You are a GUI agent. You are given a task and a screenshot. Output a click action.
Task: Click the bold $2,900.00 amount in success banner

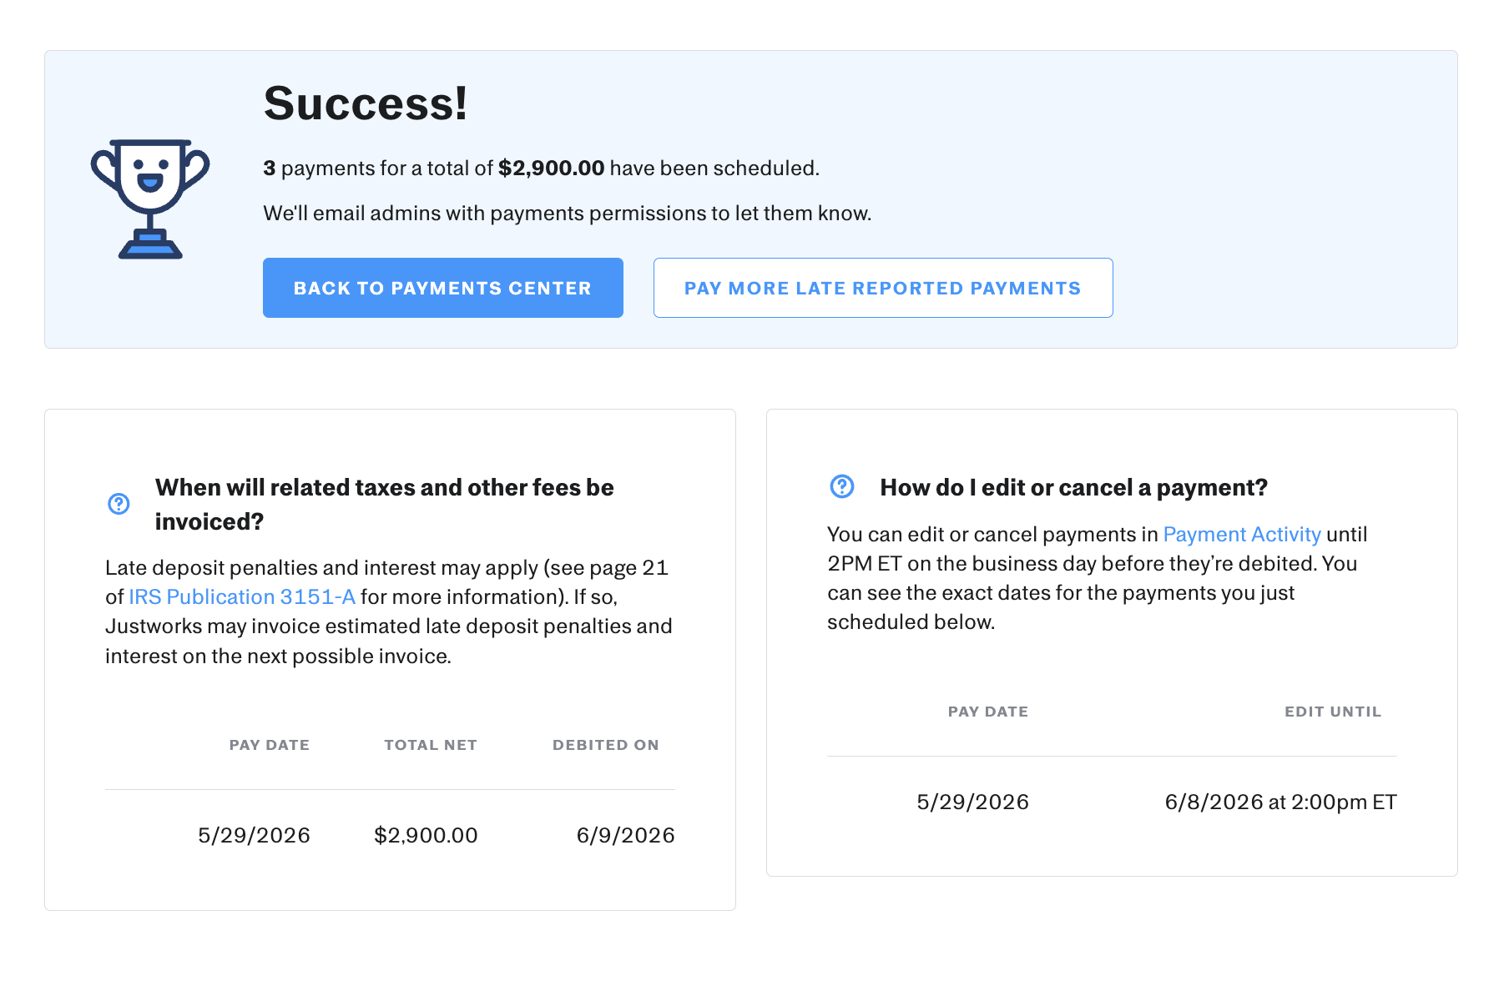click(551, 169)
